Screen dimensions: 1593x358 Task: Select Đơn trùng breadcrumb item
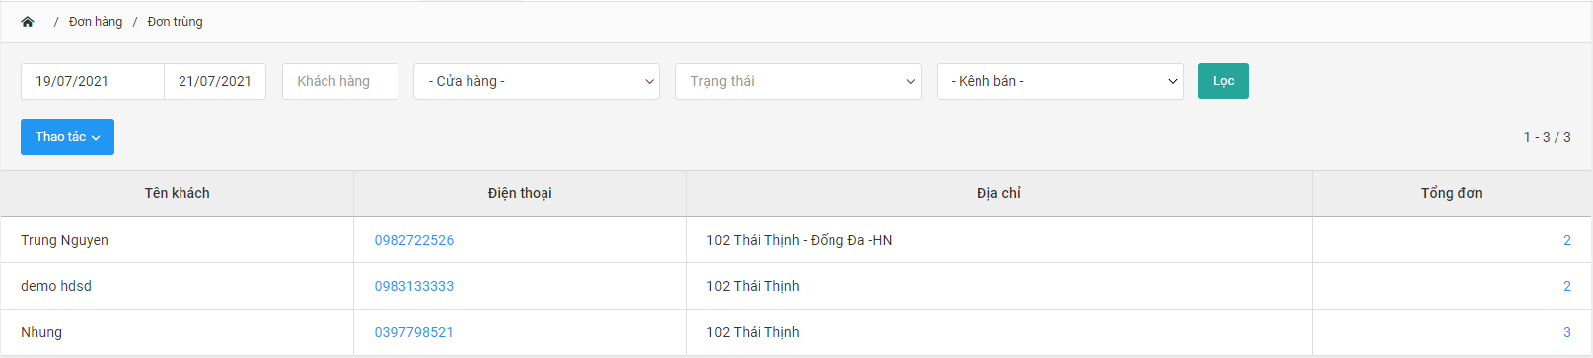point(176,22)
